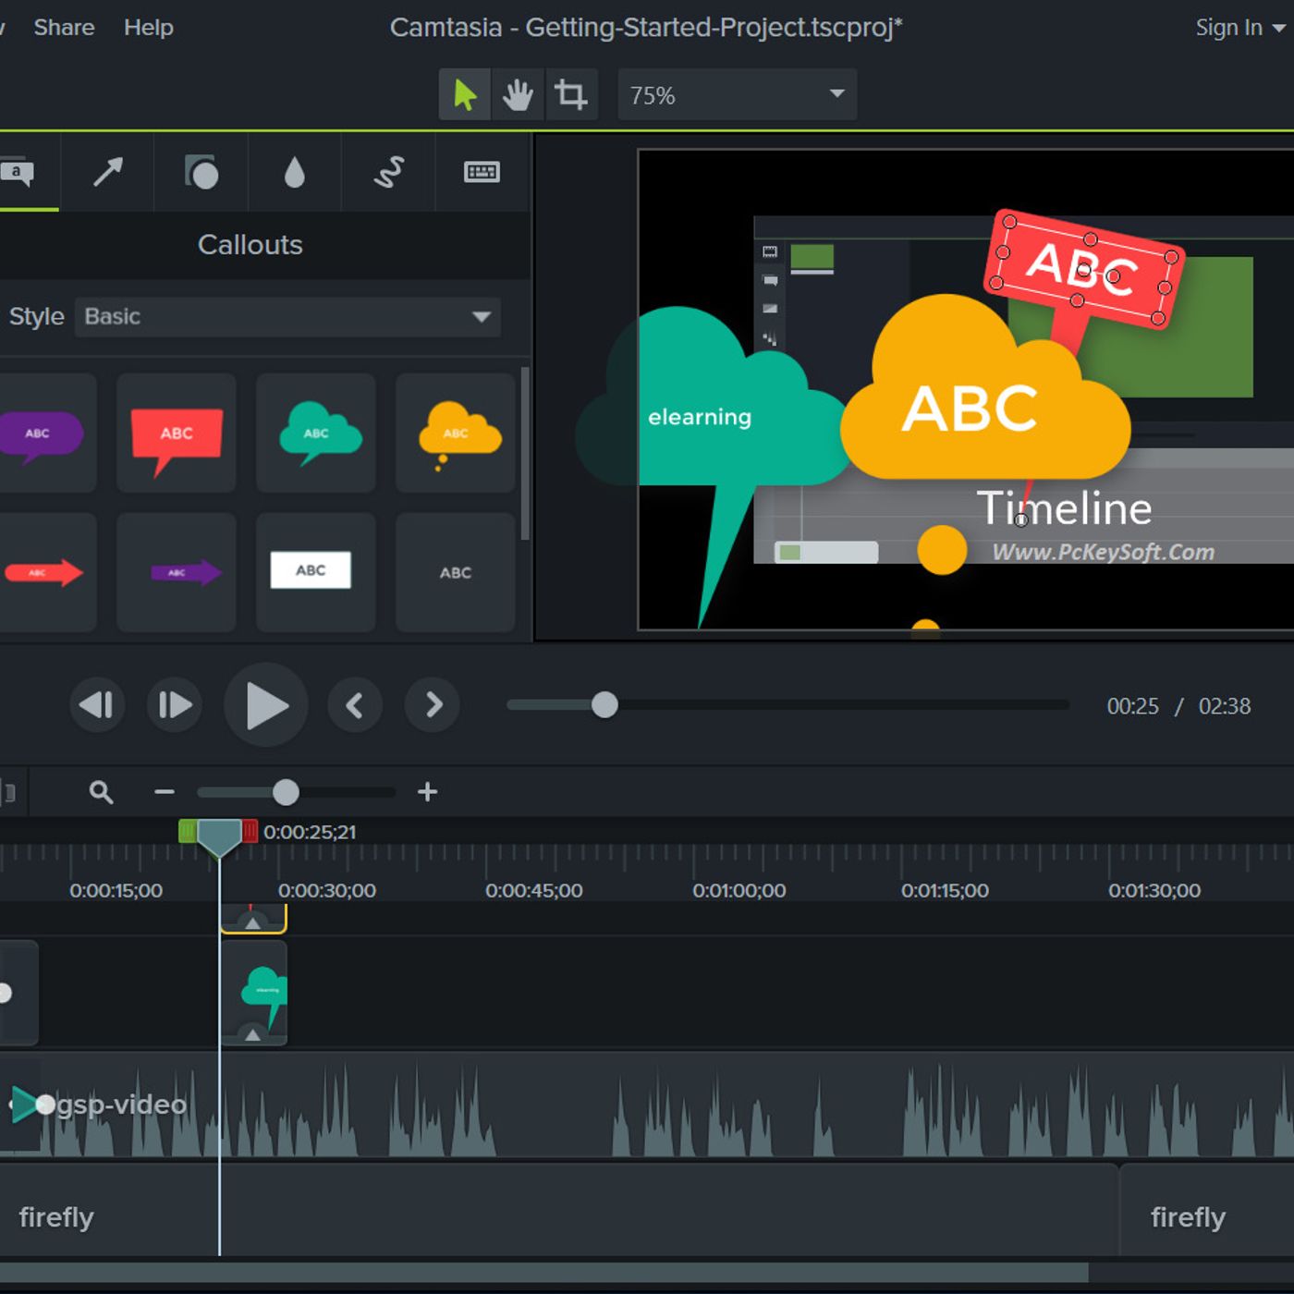1294x1294 pixels.
Task: Open the Style Basic dropdown
Action: coord(288,317)
